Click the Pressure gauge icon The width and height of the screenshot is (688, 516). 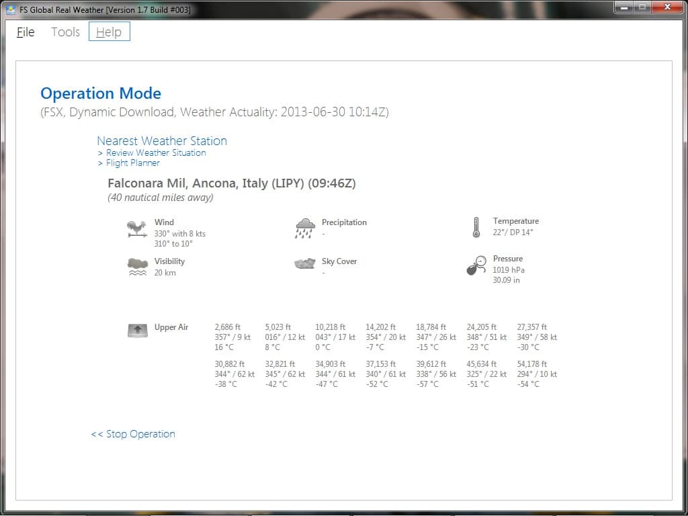point(476,265)
